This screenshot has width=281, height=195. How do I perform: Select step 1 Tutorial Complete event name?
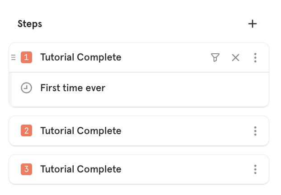[81, 57]
